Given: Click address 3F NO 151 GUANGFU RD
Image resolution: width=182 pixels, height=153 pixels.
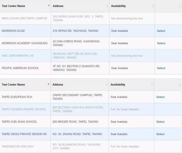Looking at the screenshot, I should (x=76, y=68).
